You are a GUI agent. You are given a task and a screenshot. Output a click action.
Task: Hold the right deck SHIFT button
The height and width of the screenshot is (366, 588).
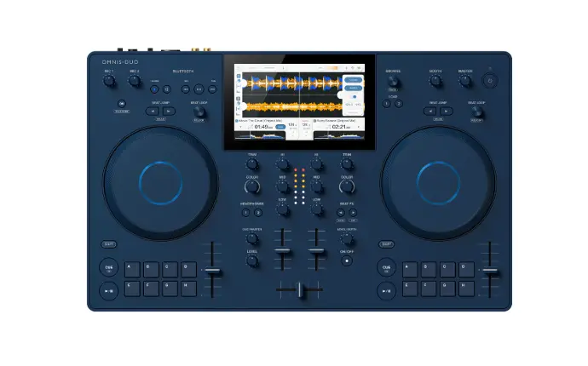click(386, 244)
